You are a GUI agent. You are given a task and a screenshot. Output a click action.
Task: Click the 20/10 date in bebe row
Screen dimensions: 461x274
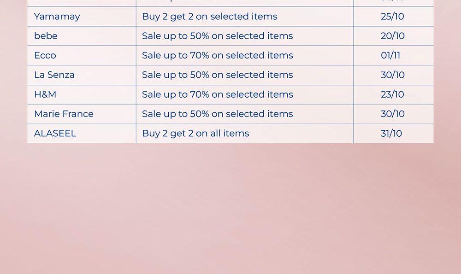(x=392, y=36)
